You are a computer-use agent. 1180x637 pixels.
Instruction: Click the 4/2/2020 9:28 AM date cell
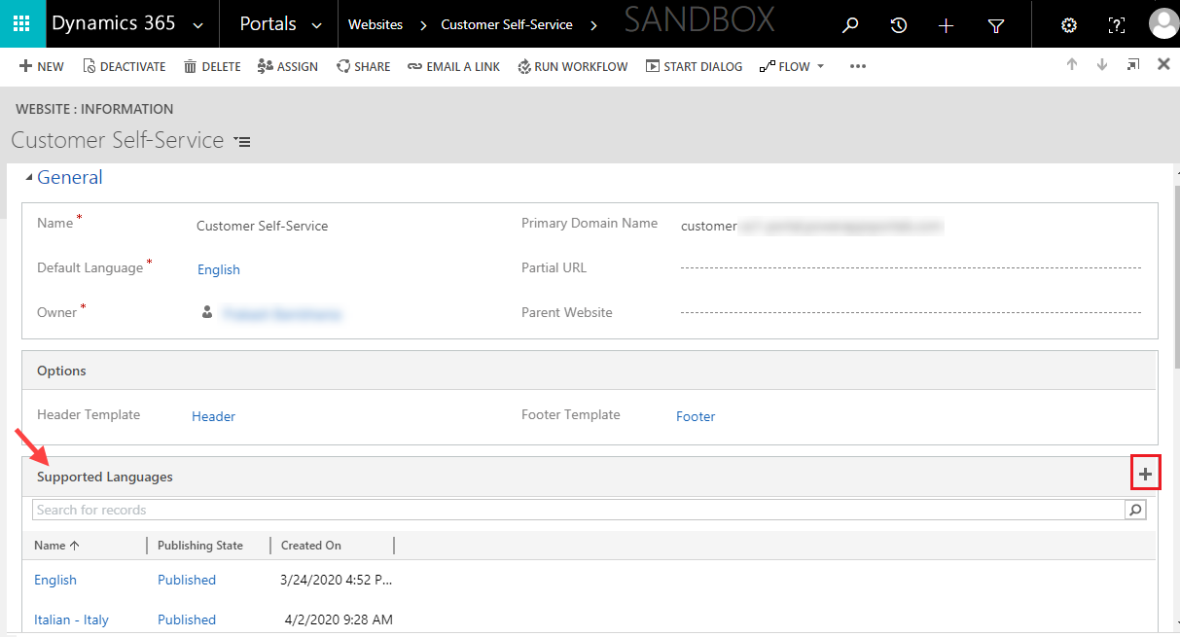point(339,619)
